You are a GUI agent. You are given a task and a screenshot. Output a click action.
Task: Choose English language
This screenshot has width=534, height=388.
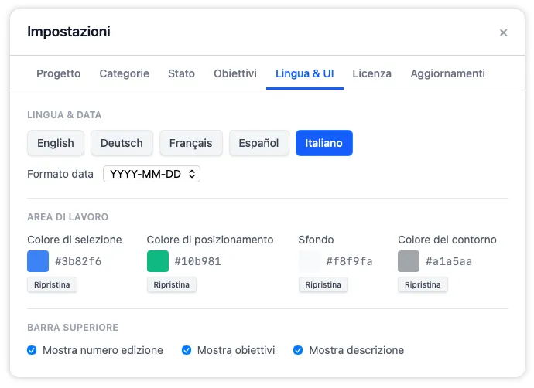click(x=56, y=143)
